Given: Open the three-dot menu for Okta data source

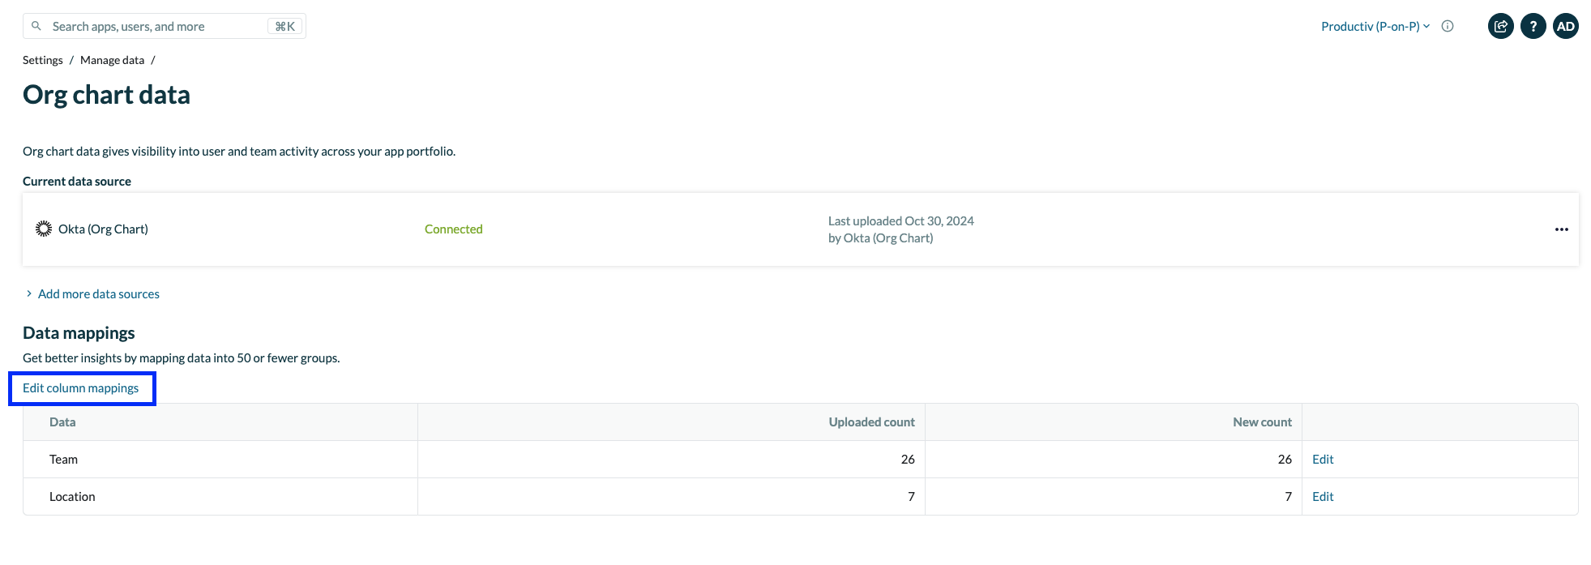Looking at the screenshot, I should pos(1561,229).
